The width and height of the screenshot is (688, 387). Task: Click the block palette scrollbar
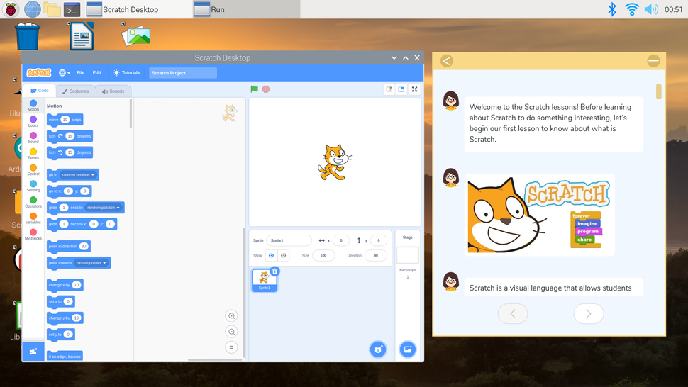[131, 113]
